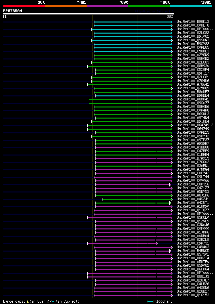Select the UniRef100_C0PEU5 label
Image resolution: width=215 pixels, height=304 pixels.
coord(193,47)
